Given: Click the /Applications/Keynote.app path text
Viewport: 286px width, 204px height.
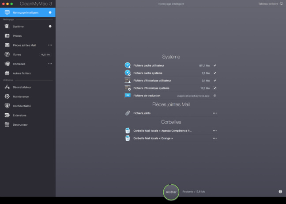Looking at the screenshot, I should point(193,96).
